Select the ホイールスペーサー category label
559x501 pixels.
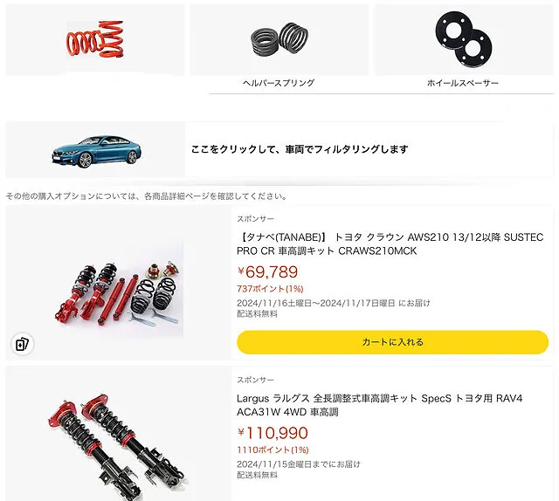463,83
